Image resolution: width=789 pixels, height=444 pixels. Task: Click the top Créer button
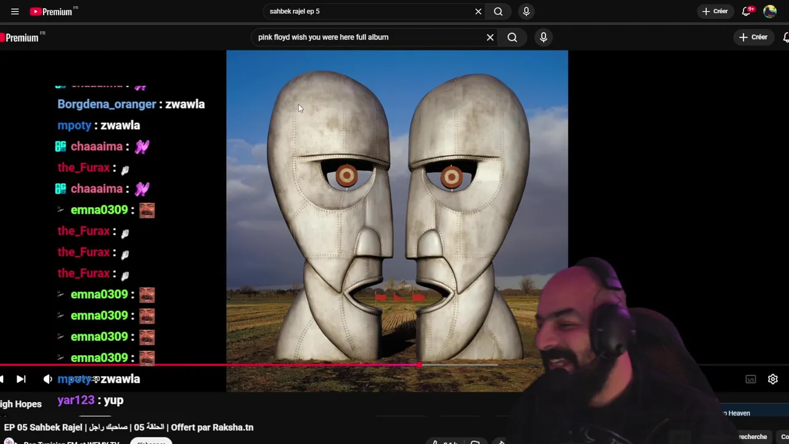715,11
